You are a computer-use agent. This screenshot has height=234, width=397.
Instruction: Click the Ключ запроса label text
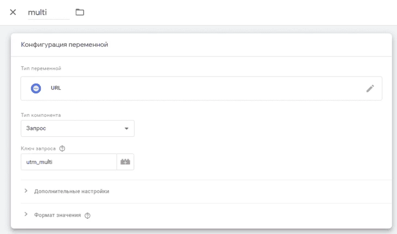38,149
